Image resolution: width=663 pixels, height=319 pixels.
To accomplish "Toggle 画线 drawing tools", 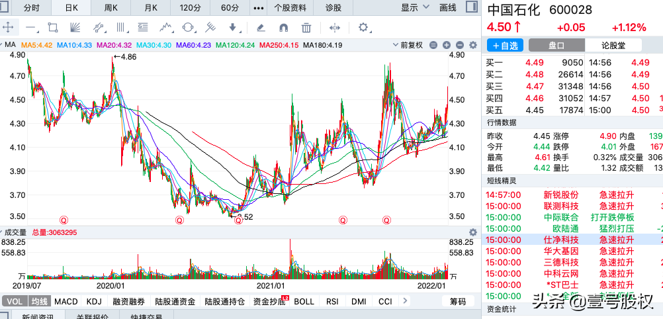I will pyautogui.click(x=448, y=8).
